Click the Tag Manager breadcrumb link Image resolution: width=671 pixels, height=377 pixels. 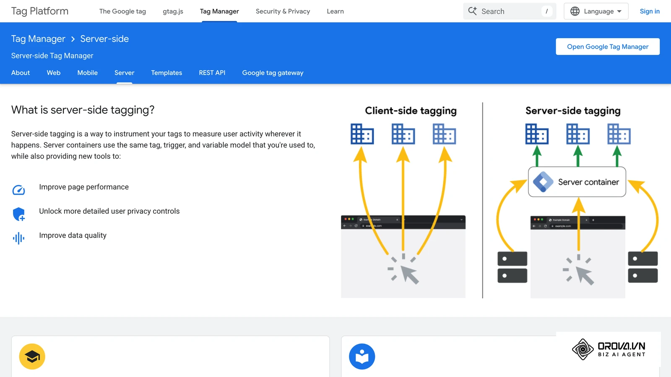38,39
